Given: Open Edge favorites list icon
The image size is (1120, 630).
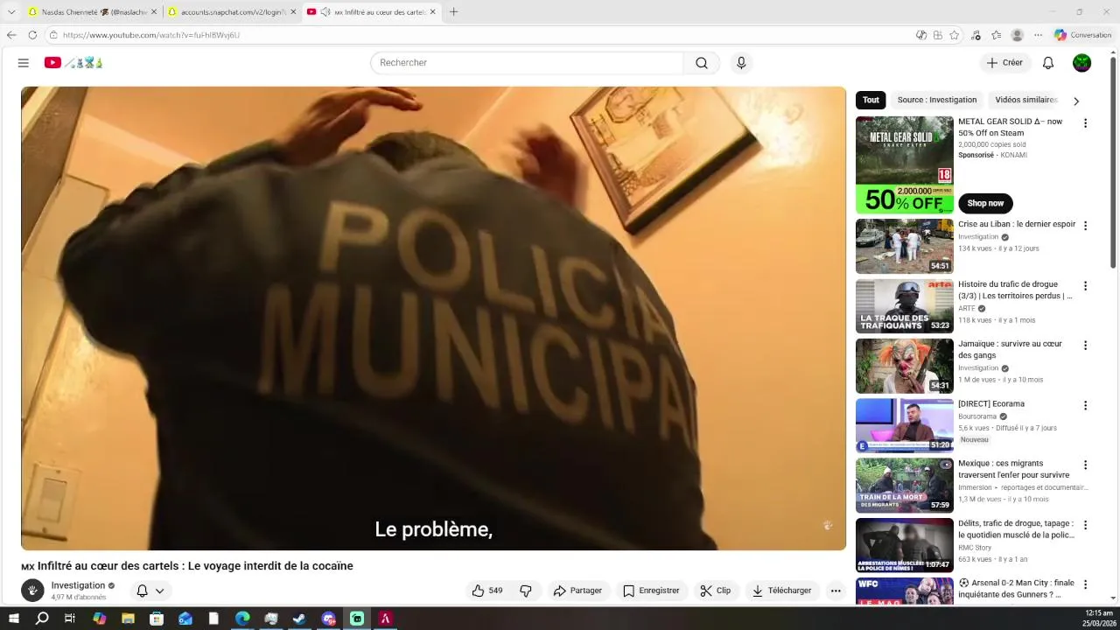Looking at the screenshot, I should pos(997,35).
